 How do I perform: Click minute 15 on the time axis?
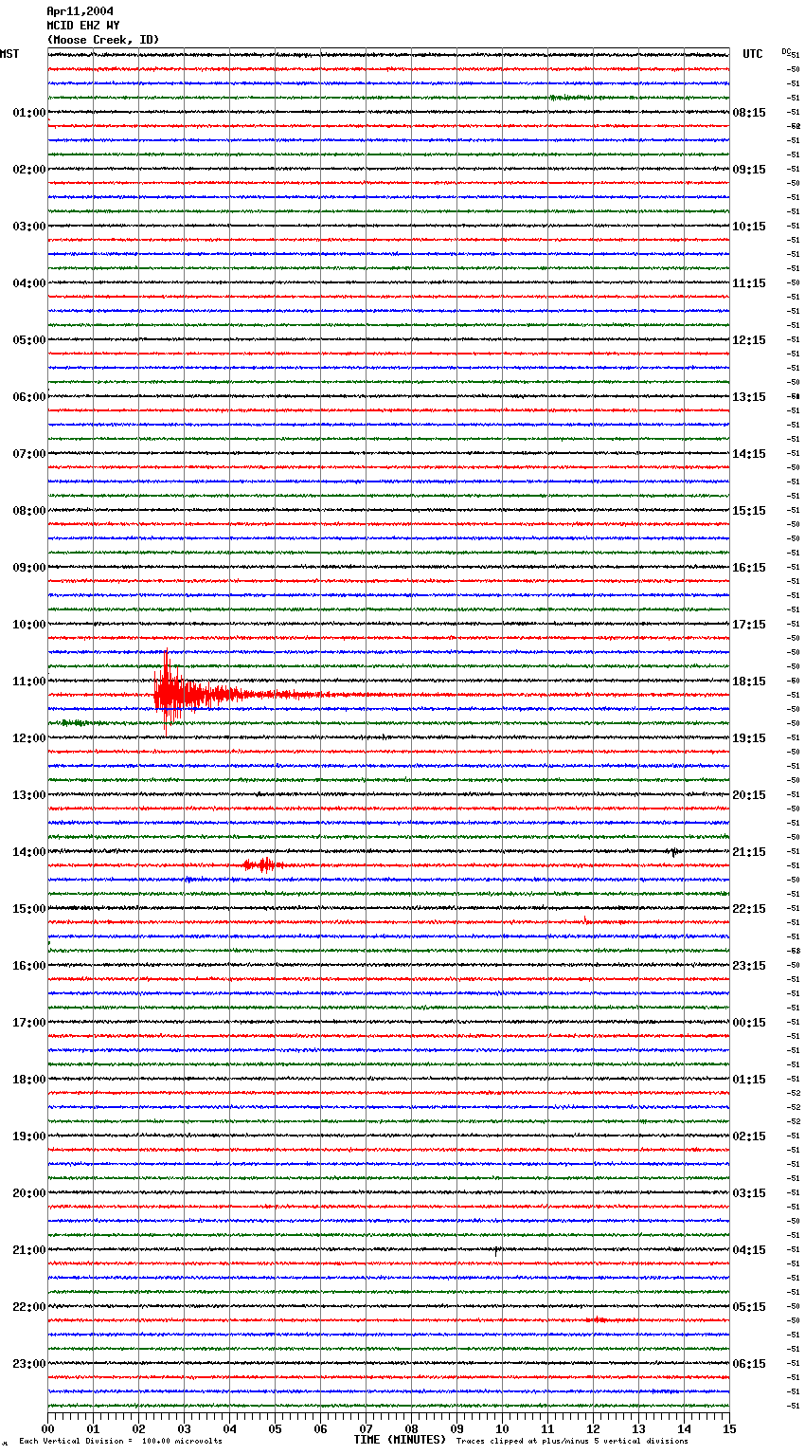(x=729, y=1428)
